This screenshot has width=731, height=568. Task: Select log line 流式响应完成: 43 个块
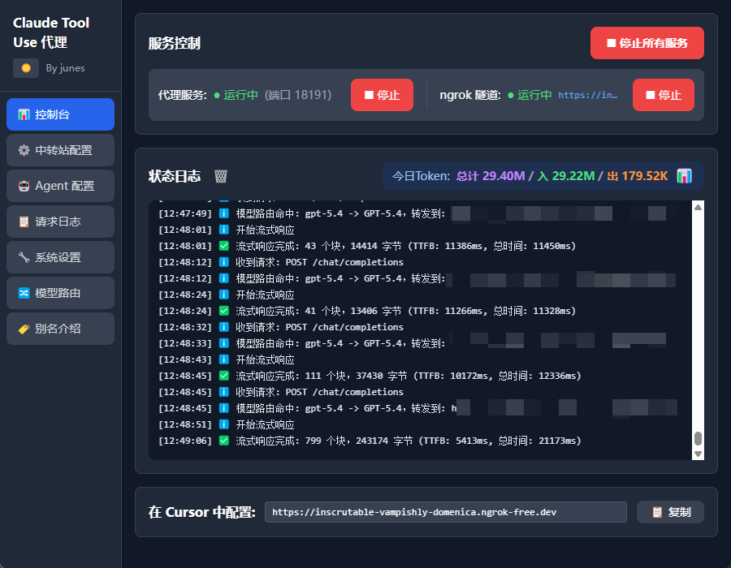coord(367,246)
